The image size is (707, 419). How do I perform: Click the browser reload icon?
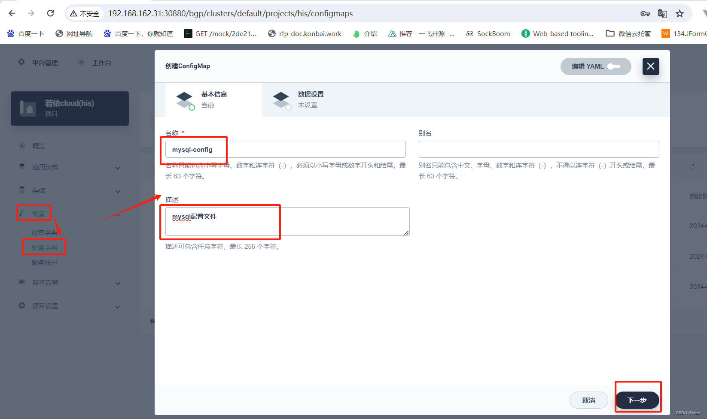pos(50,13)
